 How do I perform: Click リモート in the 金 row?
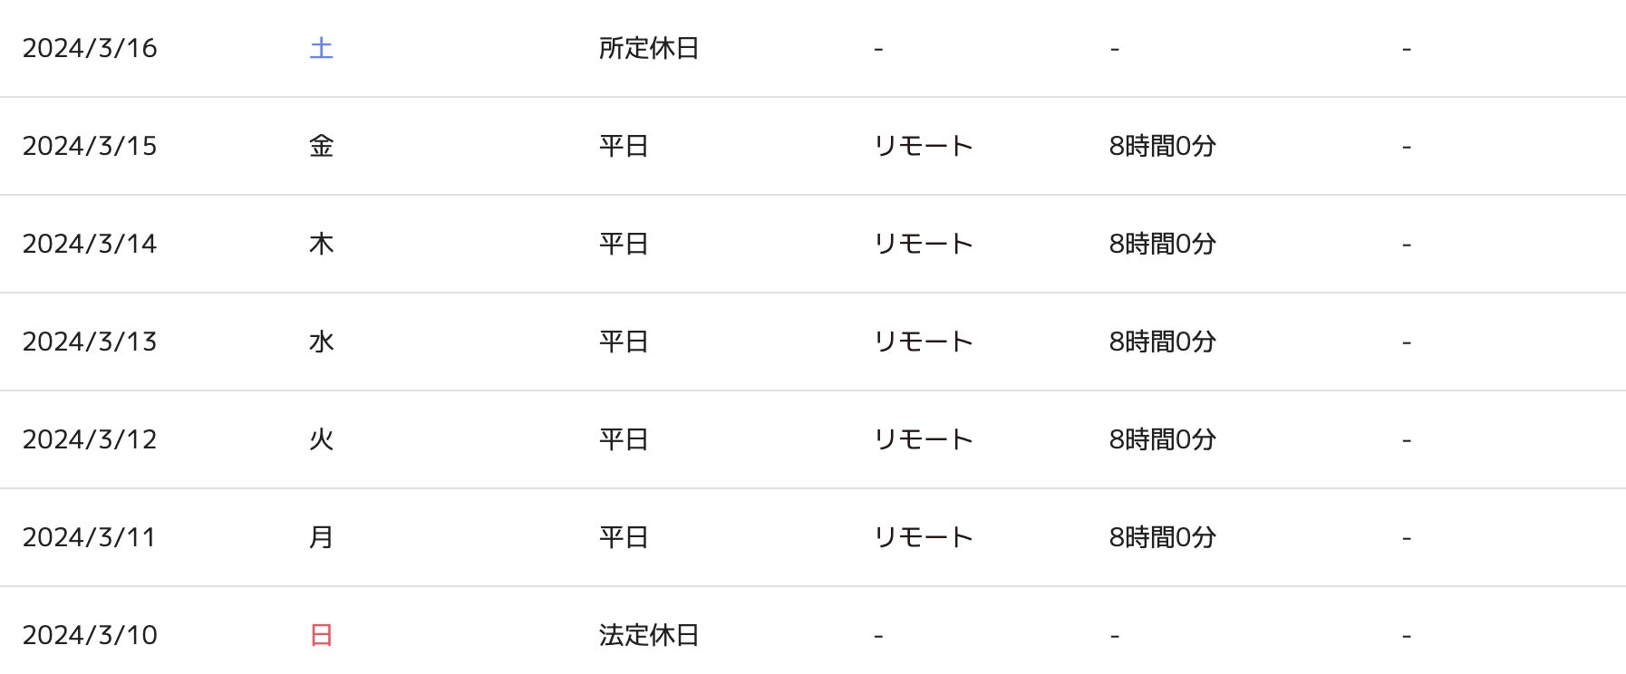pos(924,146)
